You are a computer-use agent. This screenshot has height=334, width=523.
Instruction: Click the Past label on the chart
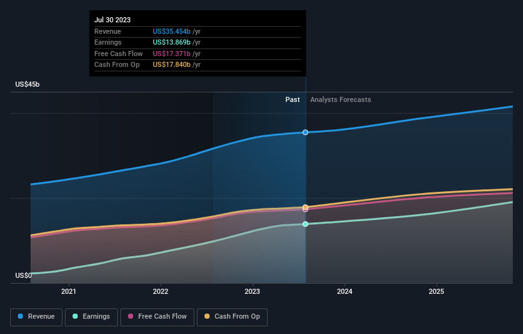click(292, 99)
